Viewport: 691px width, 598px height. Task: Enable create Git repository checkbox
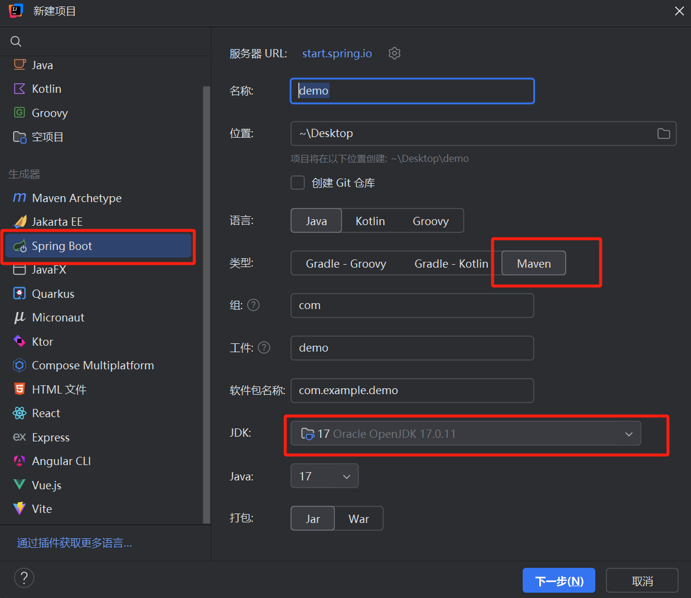(298, 183)
